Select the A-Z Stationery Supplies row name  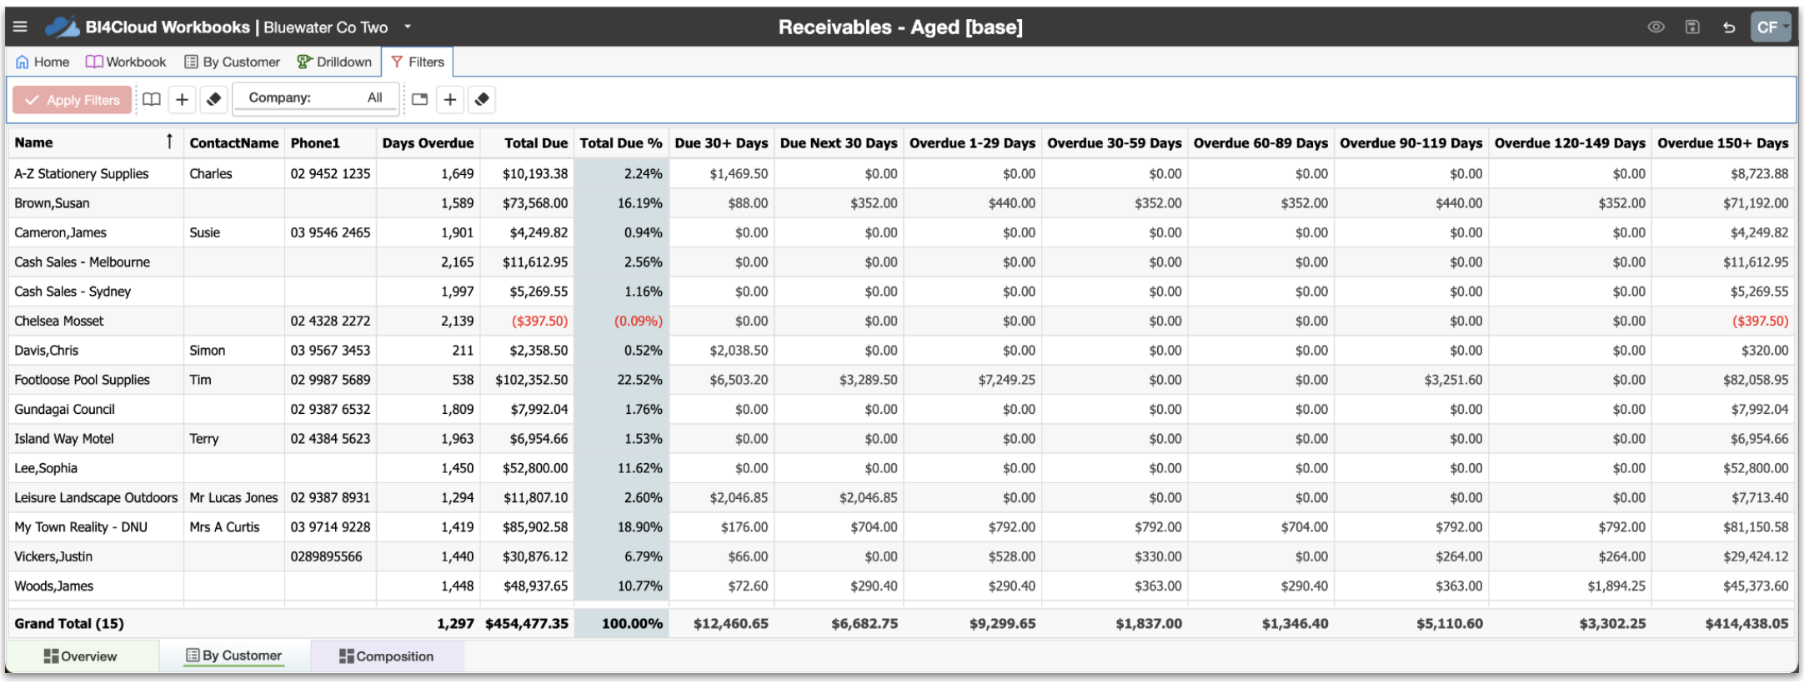pyautogui.click(x=82, y=173)
